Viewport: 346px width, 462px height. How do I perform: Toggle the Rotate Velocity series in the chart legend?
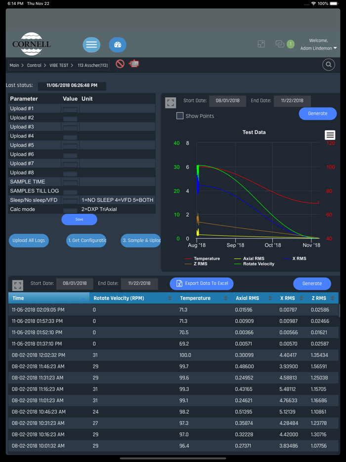pyautogui.click(x=254, y=264)
